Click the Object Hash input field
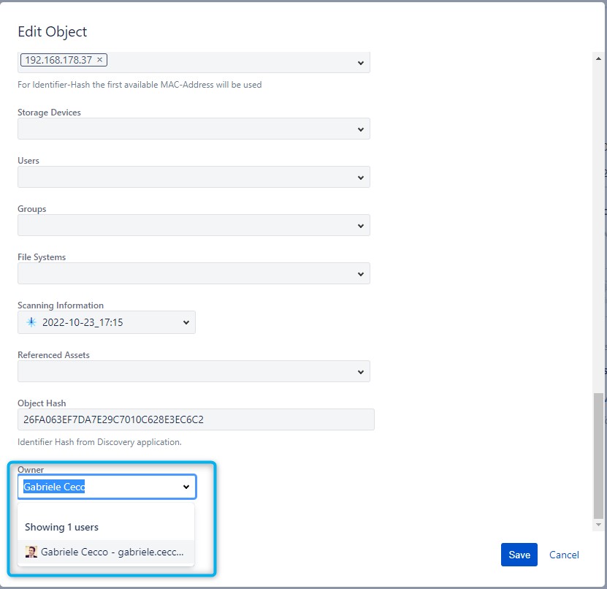 (196, 419)
